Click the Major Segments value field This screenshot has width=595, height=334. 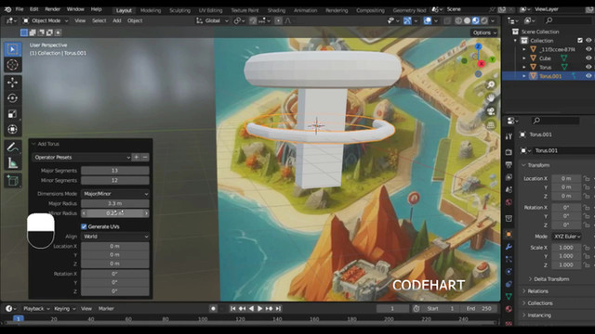pos(115,171)
